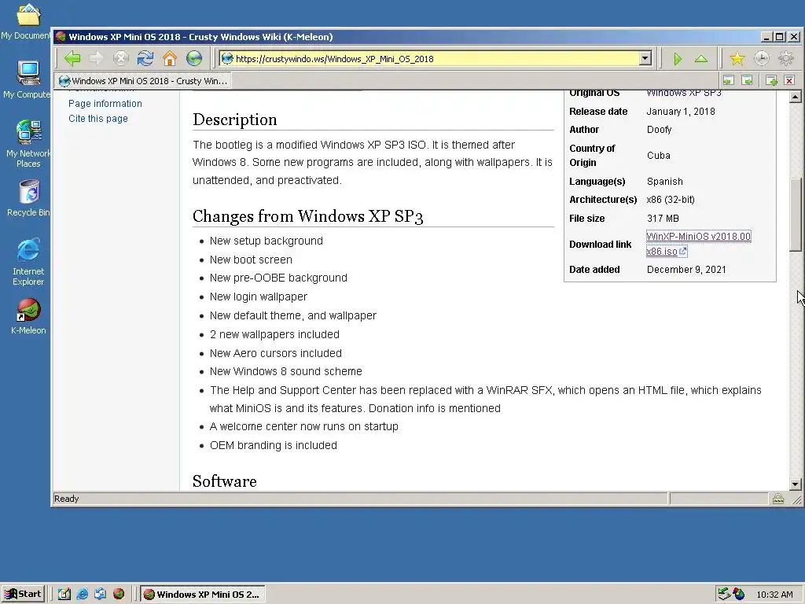Viewport: 805px width, 604px height.
Task: Go back using the green Back arrow
Action: (x=72, y=58)
